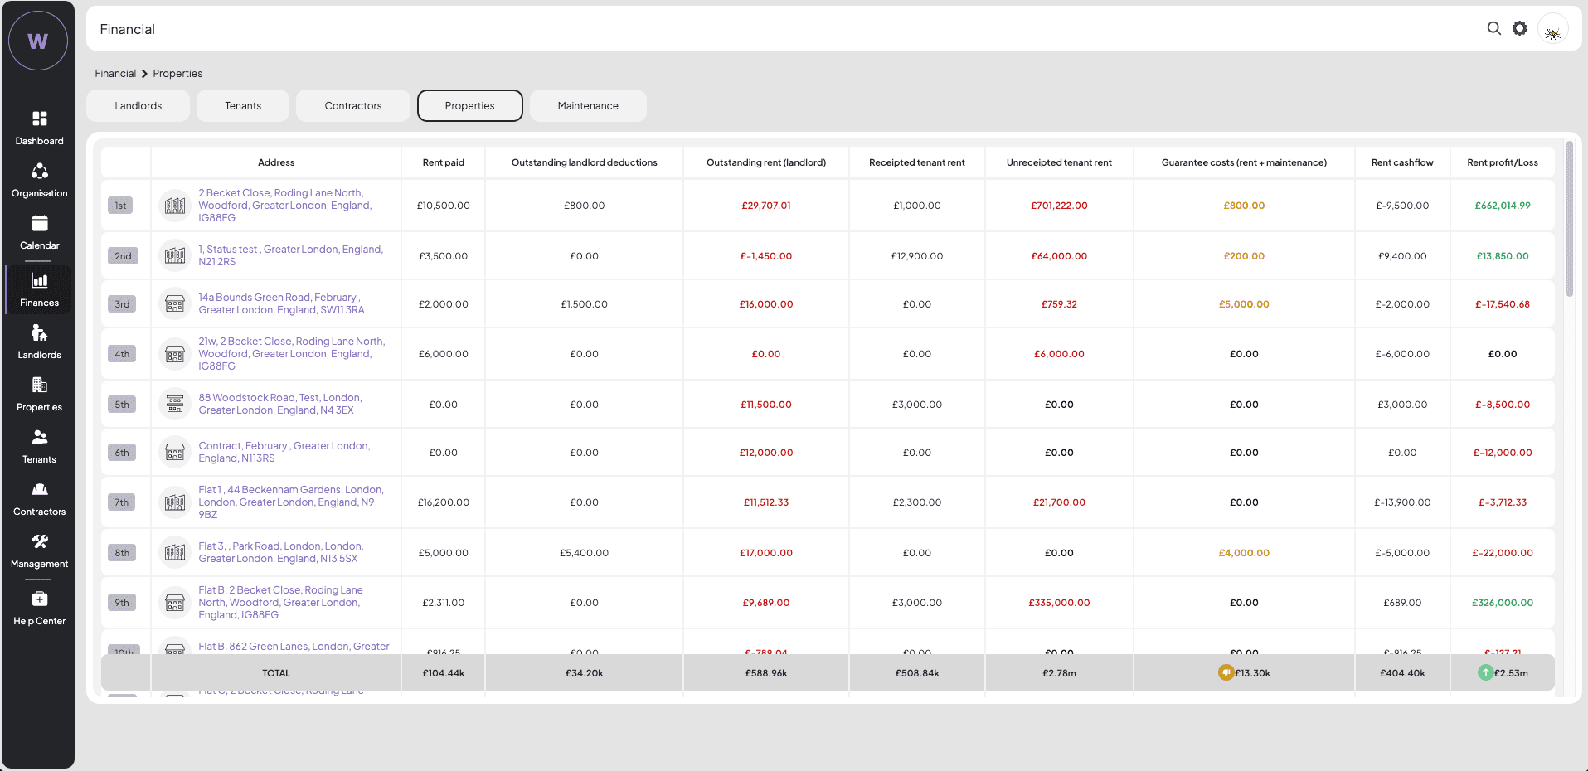
Task: Select the Landlords sidebar icon
Action: (x=39, y=342)
